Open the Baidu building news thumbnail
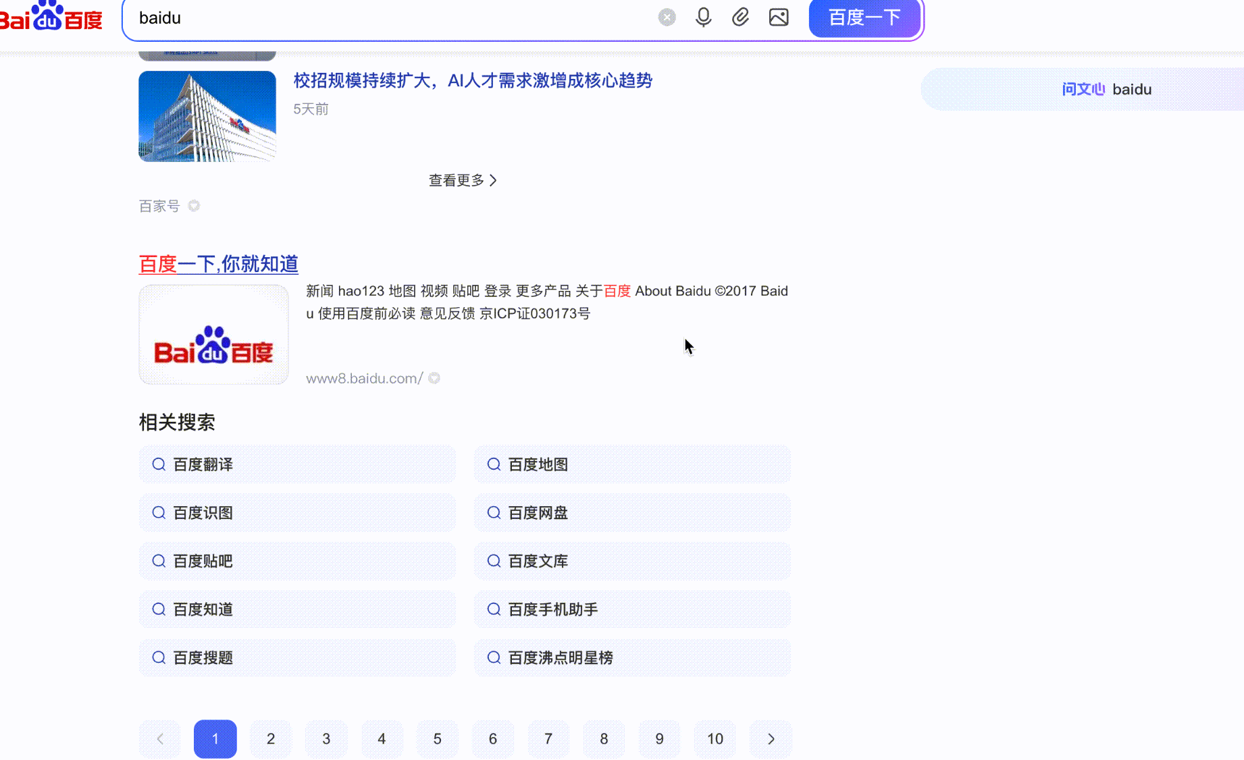Image resolution: width=1244 pixels, height=760 pixels. point(207,116)
